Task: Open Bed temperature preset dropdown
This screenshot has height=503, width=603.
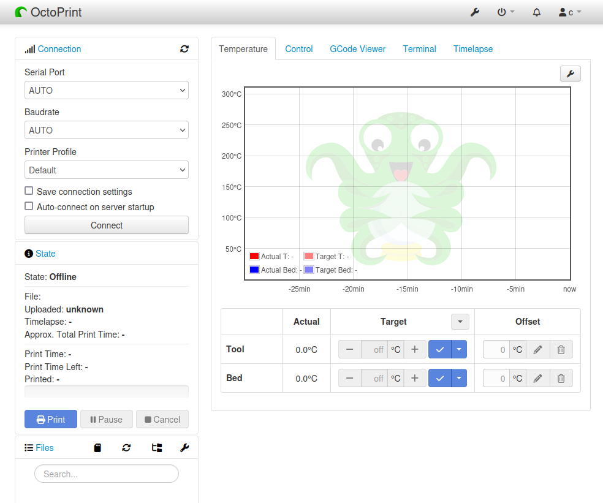Action: [x=459, y=378]
